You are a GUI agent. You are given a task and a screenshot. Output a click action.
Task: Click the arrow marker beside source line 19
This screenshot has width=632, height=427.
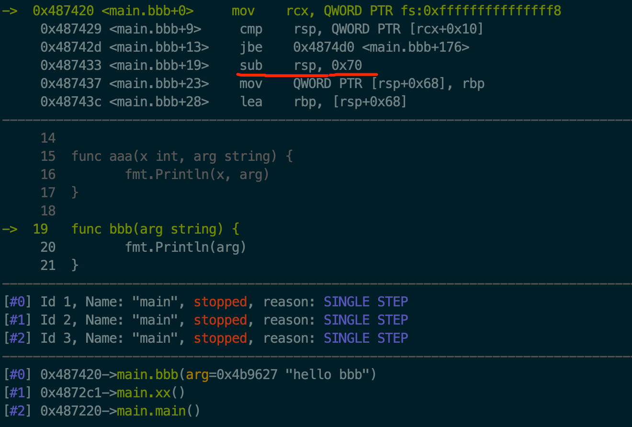pos(10,229)
